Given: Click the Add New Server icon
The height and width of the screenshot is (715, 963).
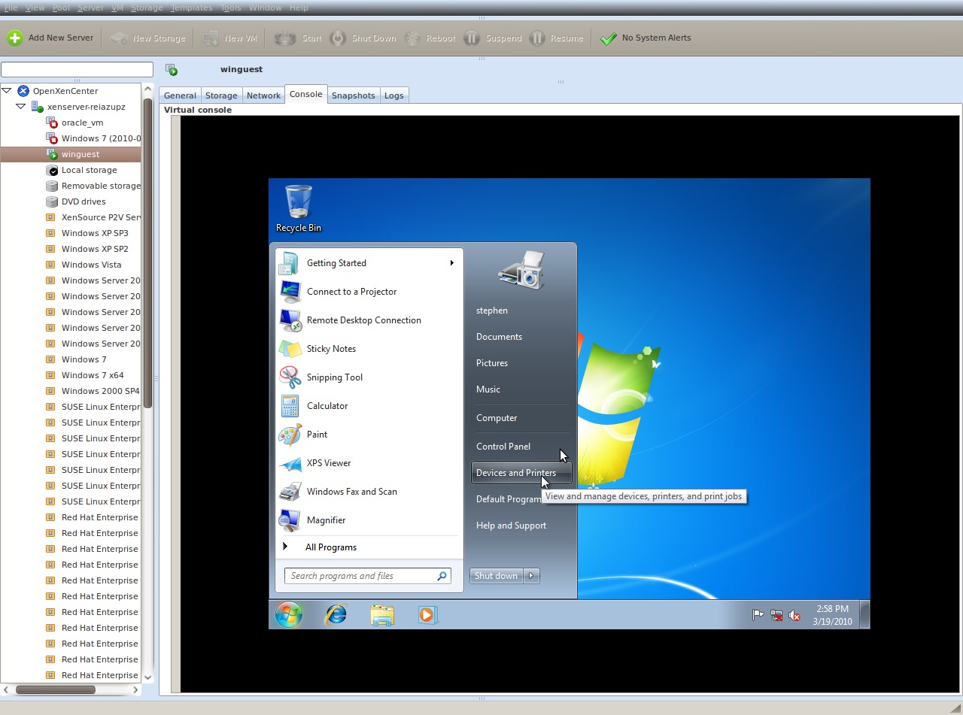Looking at the screenshot, I should [x=14, y=38].
